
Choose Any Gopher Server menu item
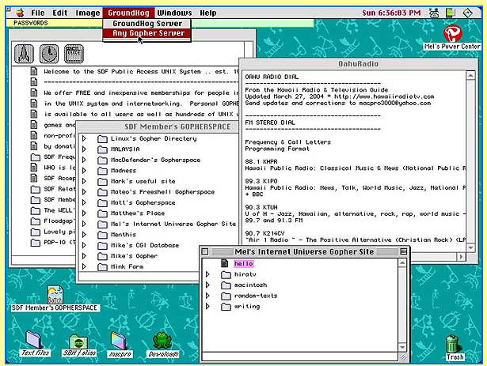tap(147, 33)
